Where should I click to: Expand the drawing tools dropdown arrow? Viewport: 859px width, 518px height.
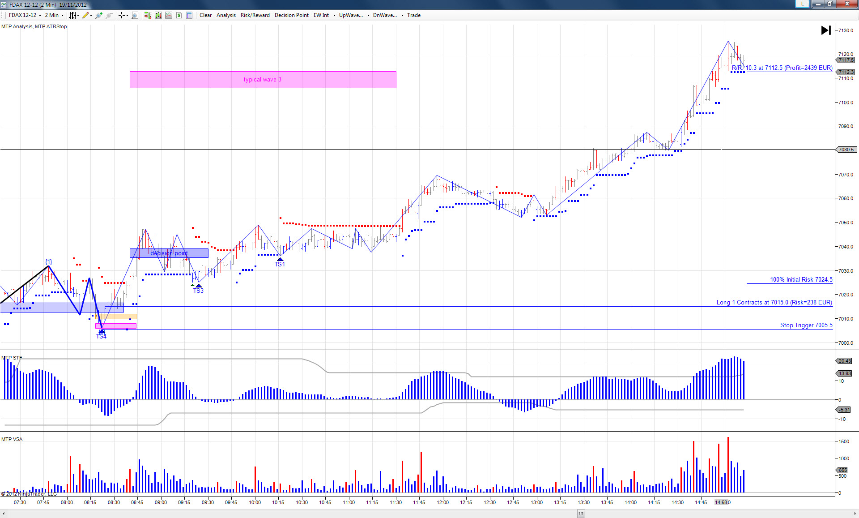pos(91,15)
